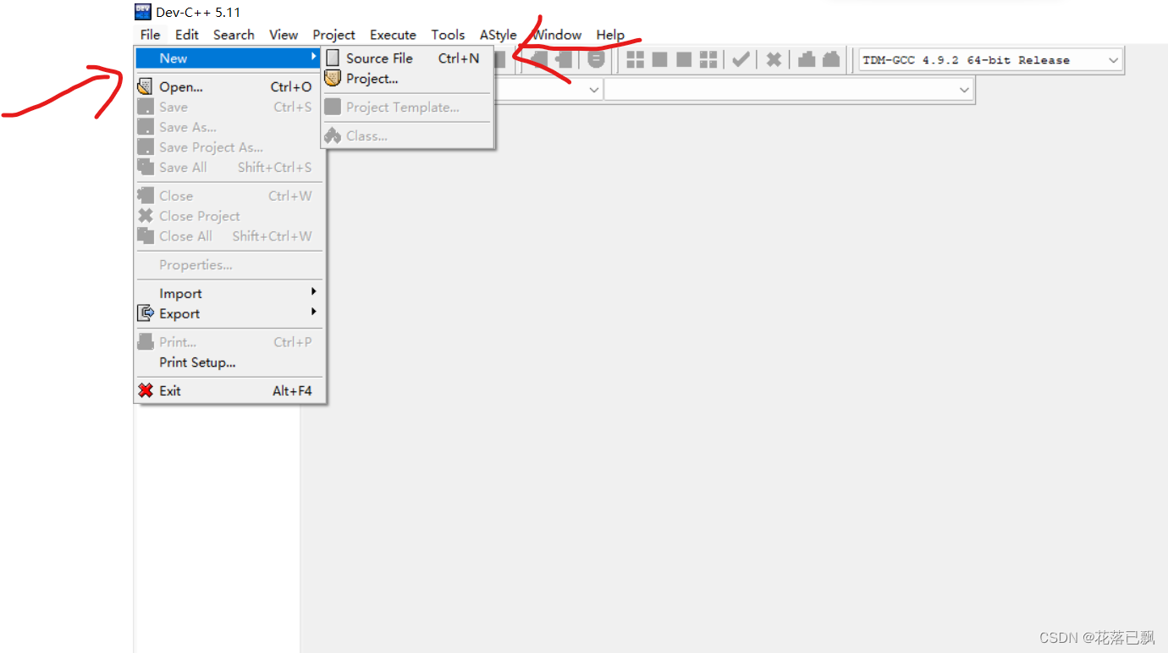This screenshot has width=1168, height=653.
Task: Choose Open... from the File menu
Action: click(229, 86)
